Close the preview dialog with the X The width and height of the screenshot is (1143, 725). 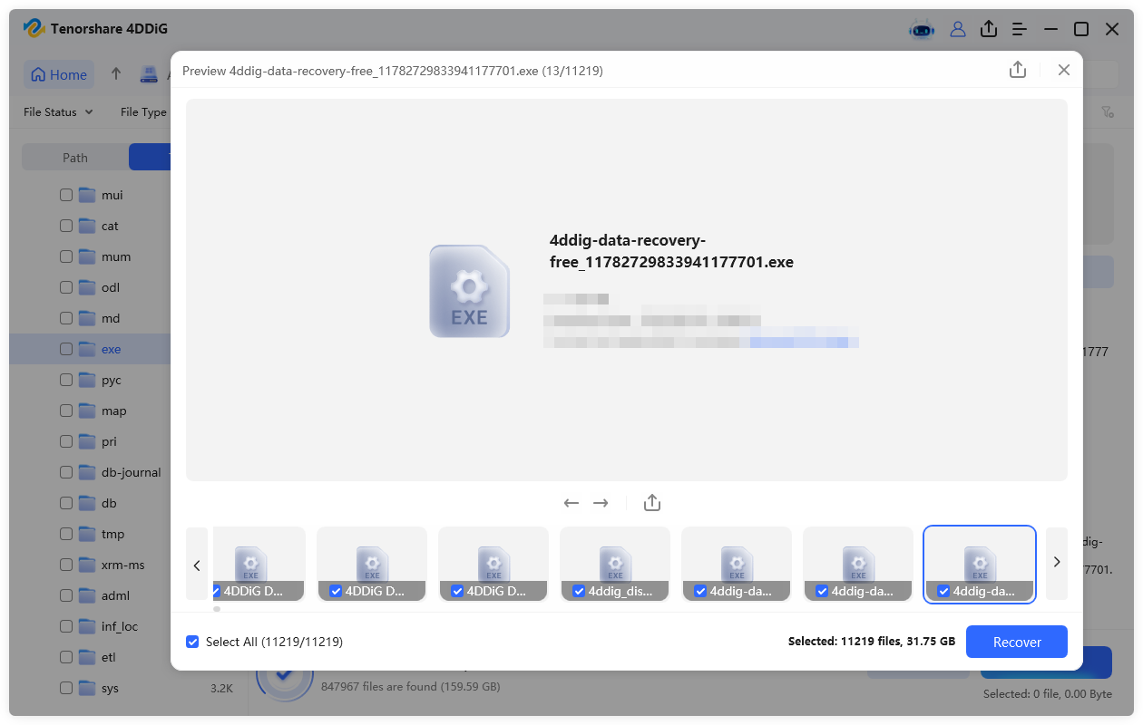click(x=1064, y=70)
